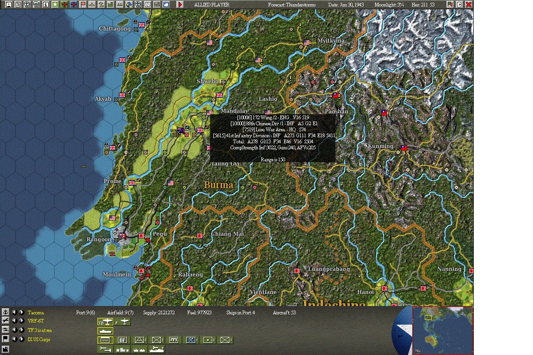Click the 'C' button in top bar
This screenshot has width=533, height=355.
(x=459, y=5)
